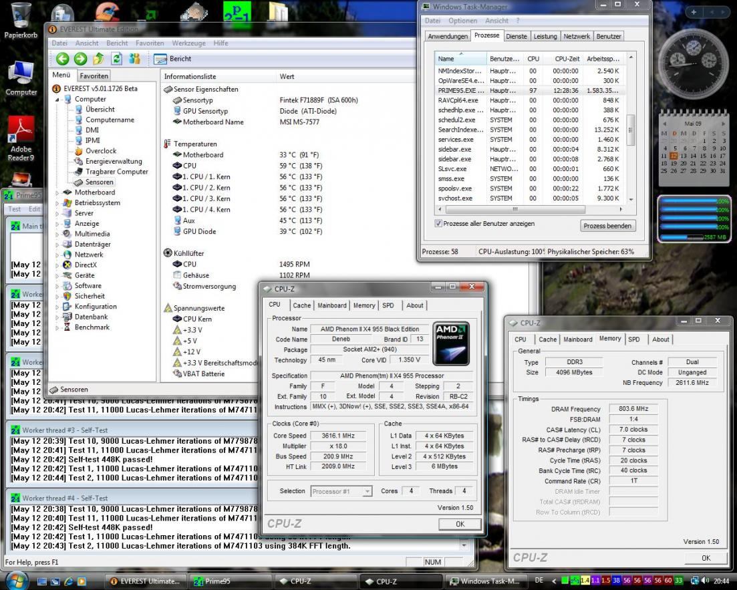Click Task-Manager horizontal scrollbar thumb
This screenshot has width=737, height=590.
click(x=515, y=209)
